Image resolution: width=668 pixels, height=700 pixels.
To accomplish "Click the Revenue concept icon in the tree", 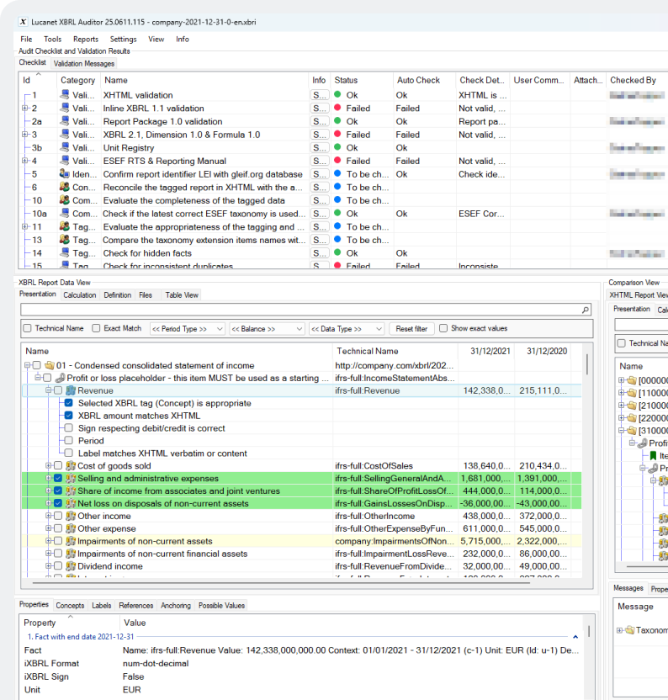I will 71,390.
